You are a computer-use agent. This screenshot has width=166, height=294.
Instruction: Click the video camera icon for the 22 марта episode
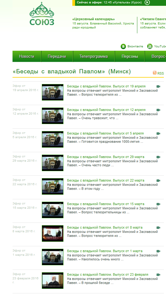(158, 181)
